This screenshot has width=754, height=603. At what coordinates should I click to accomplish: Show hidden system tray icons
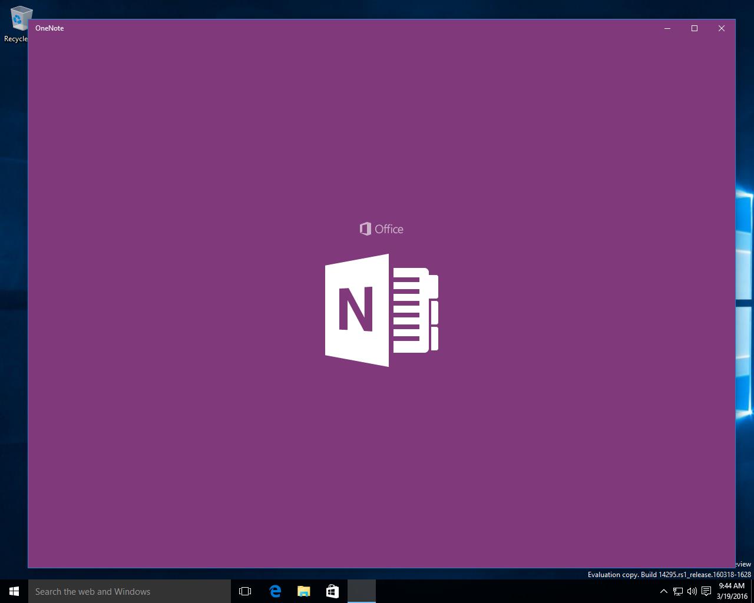coord(664,591)
